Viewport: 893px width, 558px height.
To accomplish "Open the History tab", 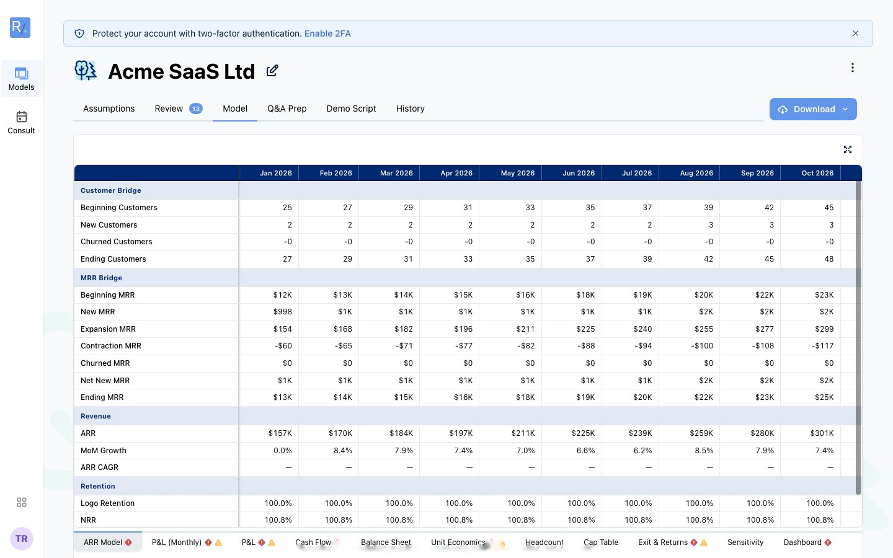I will tap(411, 108).
